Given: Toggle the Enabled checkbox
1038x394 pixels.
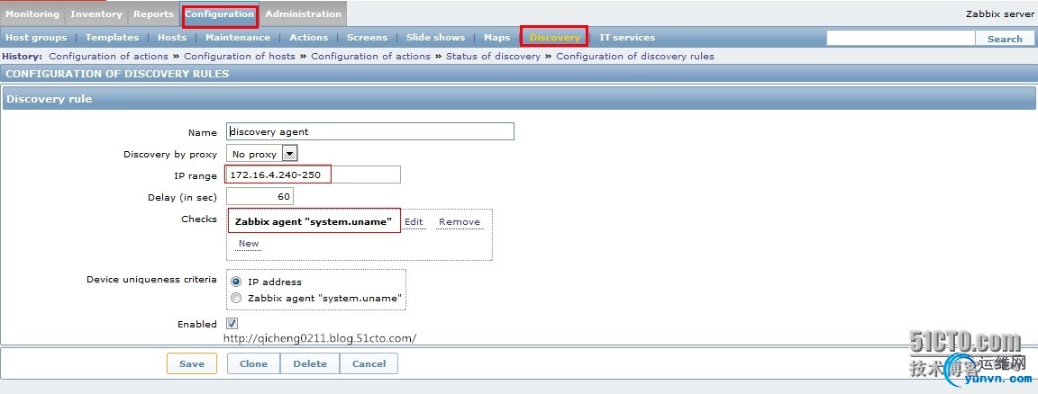Looking at the screenshot, I should click(x=232, y=323).
